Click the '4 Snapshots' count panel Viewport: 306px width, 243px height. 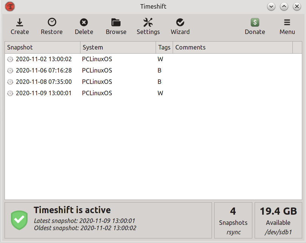(233, 220)
